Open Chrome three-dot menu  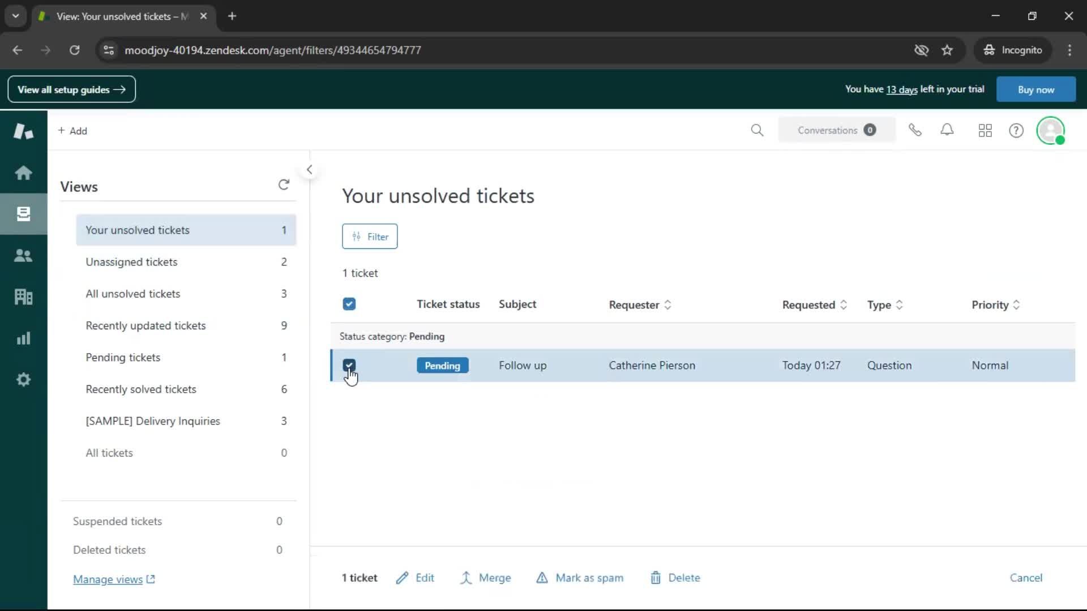click(1069, 50)
